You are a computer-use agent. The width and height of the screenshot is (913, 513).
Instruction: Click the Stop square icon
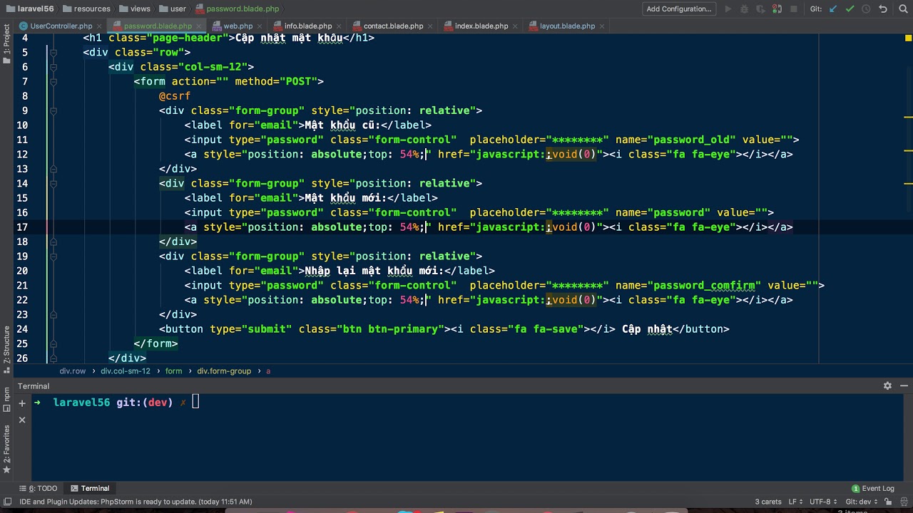(794, 9)
